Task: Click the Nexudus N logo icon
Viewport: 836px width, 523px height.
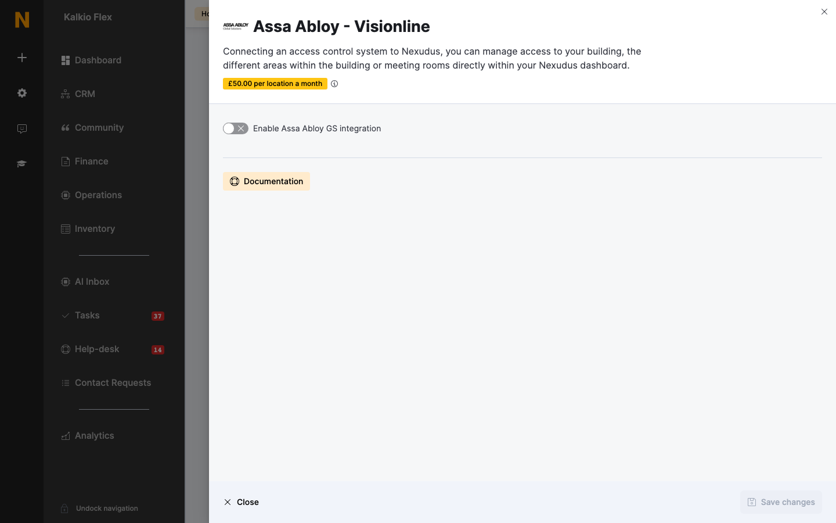Action: pyautogui.click(x=22, y=20)
